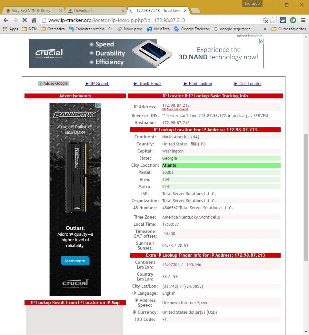
Task: Click the scrollbar down arrow
Action: pos(306,332)
